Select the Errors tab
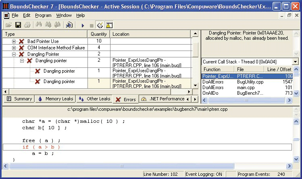This screenshot has width=302, height=179. pos(125,99)
